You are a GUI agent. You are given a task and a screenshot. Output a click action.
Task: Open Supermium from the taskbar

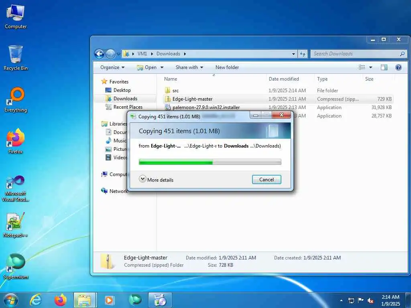click(x=135, y=300)
